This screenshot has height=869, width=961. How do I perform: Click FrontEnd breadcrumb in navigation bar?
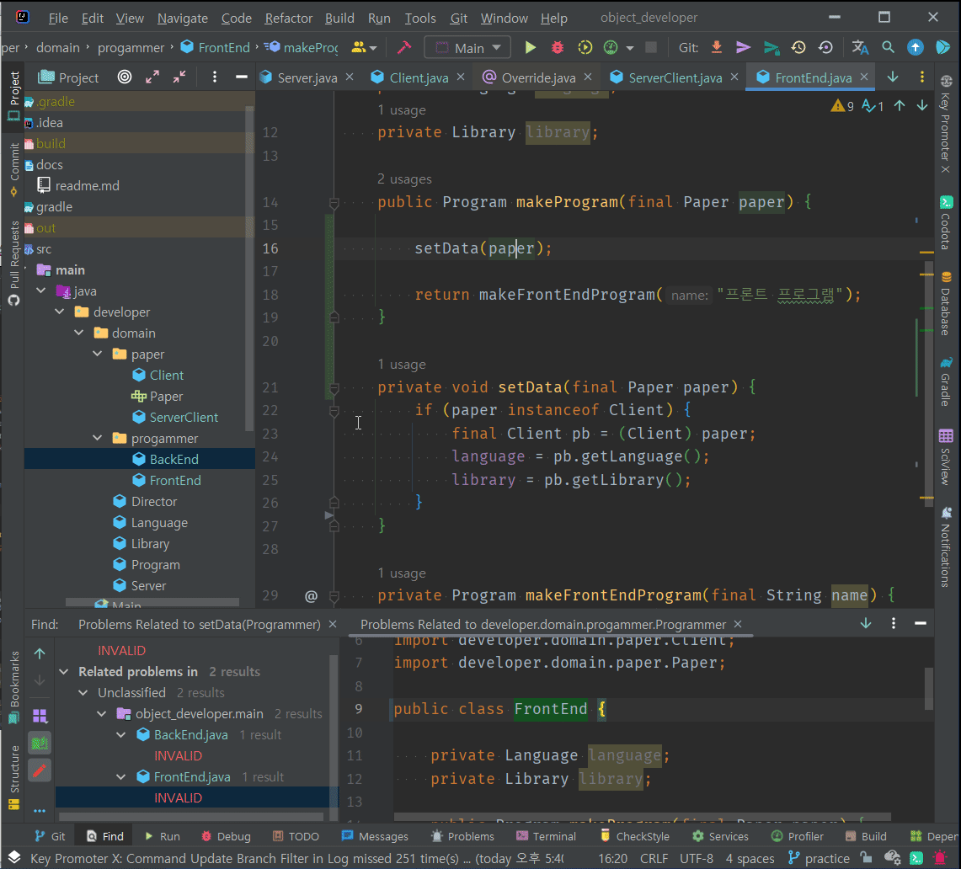[216, 48]
